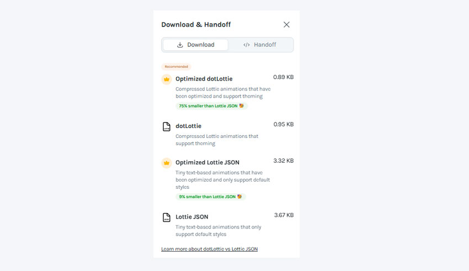Image resolution: width=469 pixels, height=271 pixels.
Task: Click the Recommended badge
Action: (x=176, y=67)
